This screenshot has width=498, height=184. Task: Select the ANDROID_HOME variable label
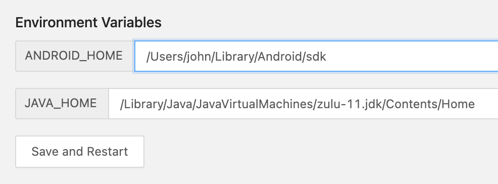74,56
